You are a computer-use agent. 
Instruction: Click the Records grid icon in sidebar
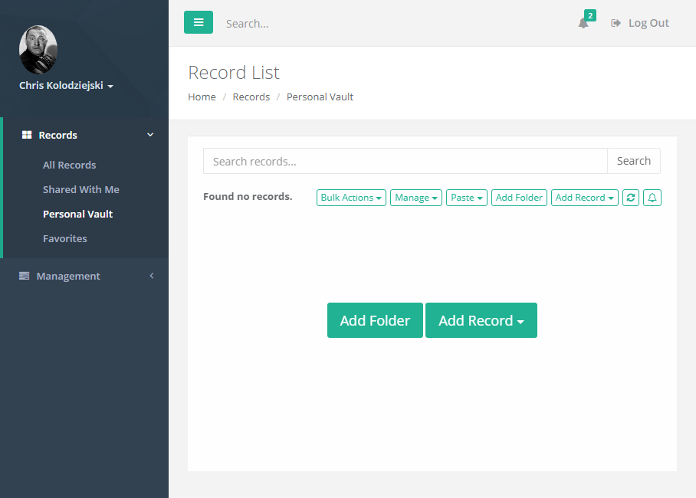pos(26,136)
